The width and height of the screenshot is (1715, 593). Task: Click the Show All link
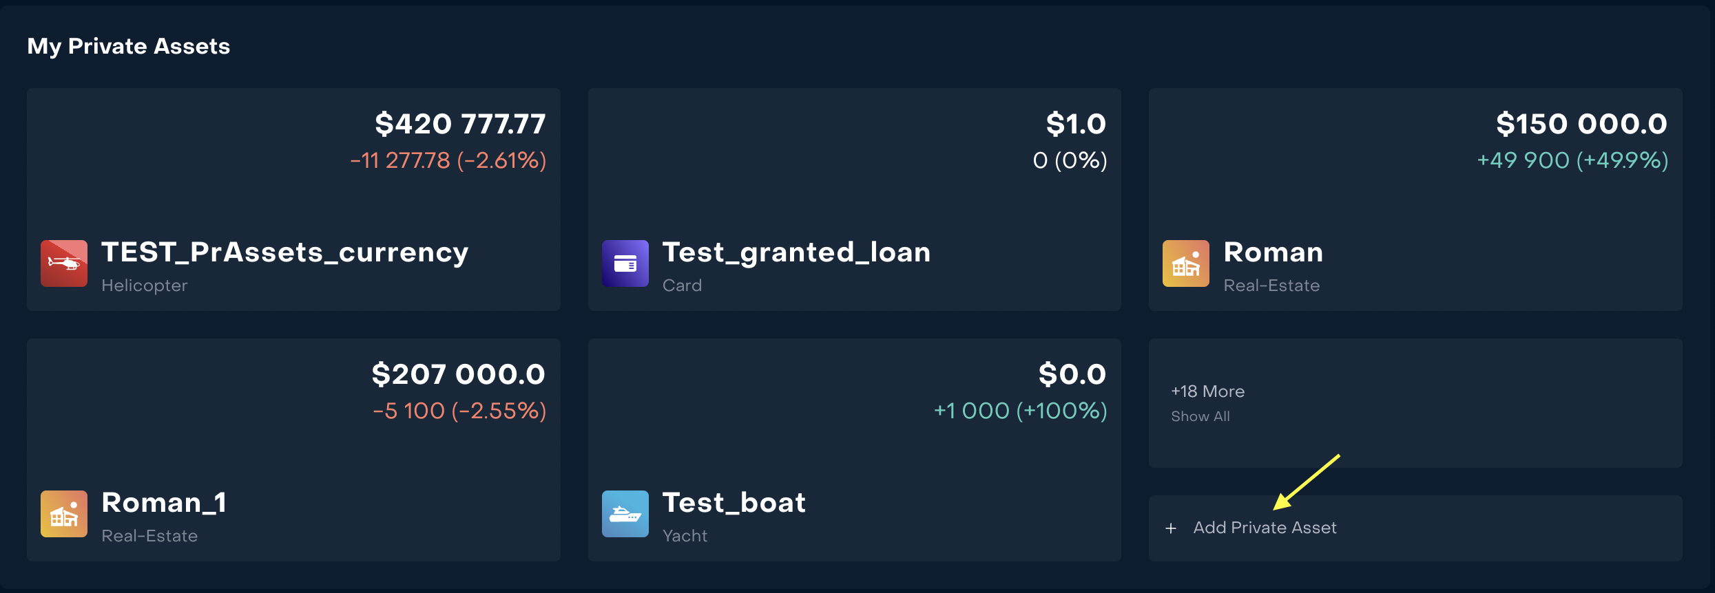pos(1200,416)
